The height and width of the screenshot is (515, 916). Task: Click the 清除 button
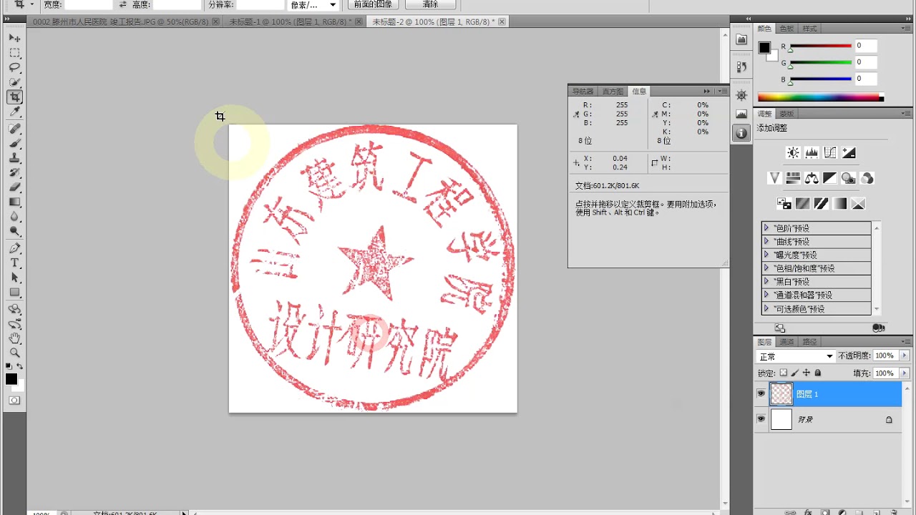coord(430,4)
